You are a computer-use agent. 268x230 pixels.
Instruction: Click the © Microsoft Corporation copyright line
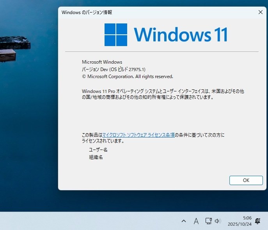point(128,77)
